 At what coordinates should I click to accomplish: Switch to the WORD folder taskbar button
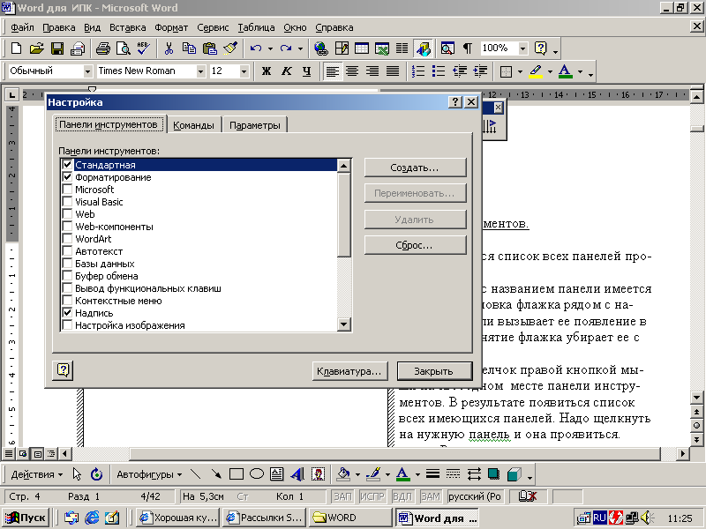(351, 518)
